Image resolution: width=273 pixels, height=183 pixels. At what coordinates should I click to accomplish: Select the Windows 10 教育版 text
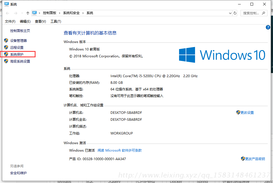(x=85, y=49)
